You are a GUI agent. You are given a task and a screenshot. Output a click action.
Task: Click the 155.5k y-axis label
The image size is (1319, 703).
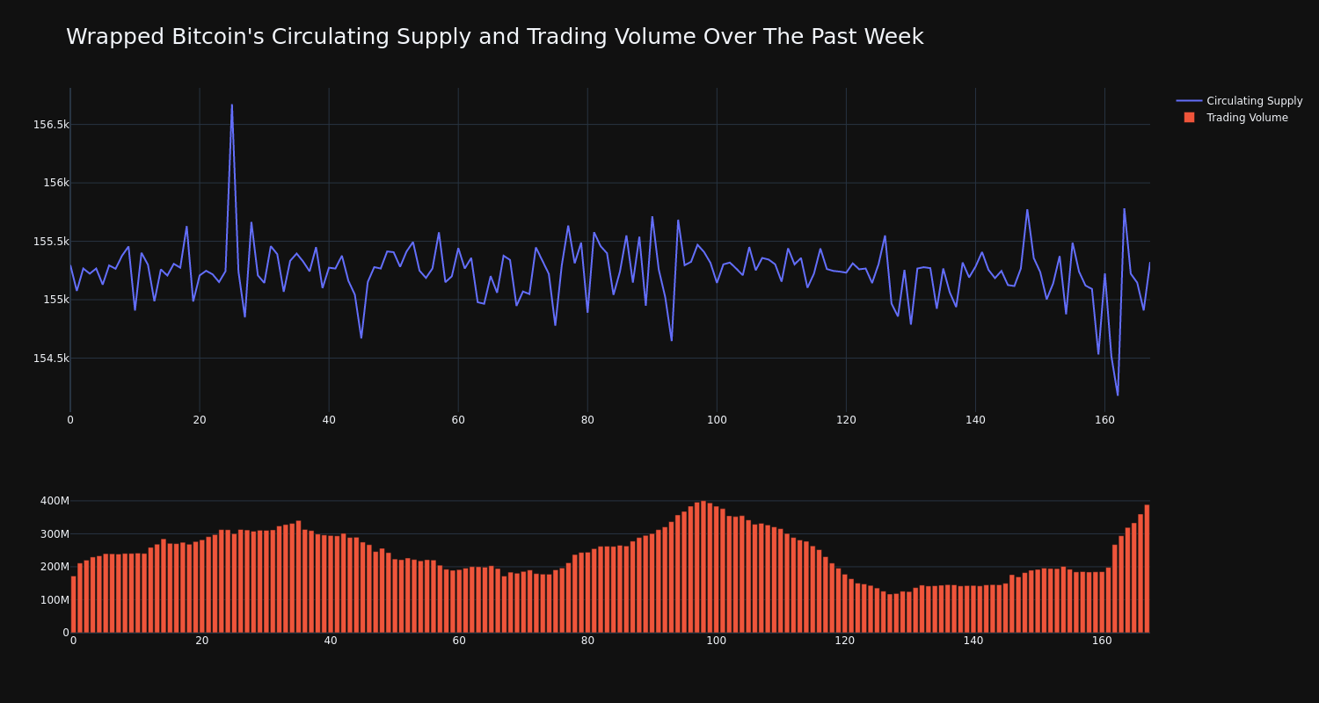pos(51,242)
